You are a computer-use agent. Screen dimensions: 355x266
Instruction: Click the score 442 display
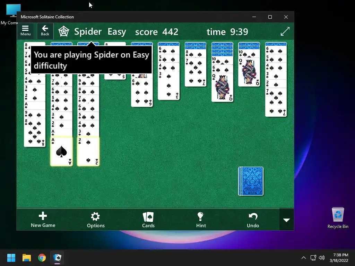157,32
